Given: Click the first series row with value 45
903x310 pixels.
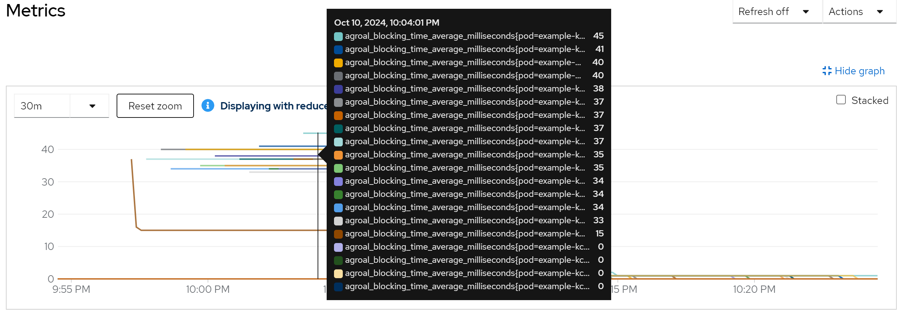Looking at the screenshot, I should click(x=465, y=36).
